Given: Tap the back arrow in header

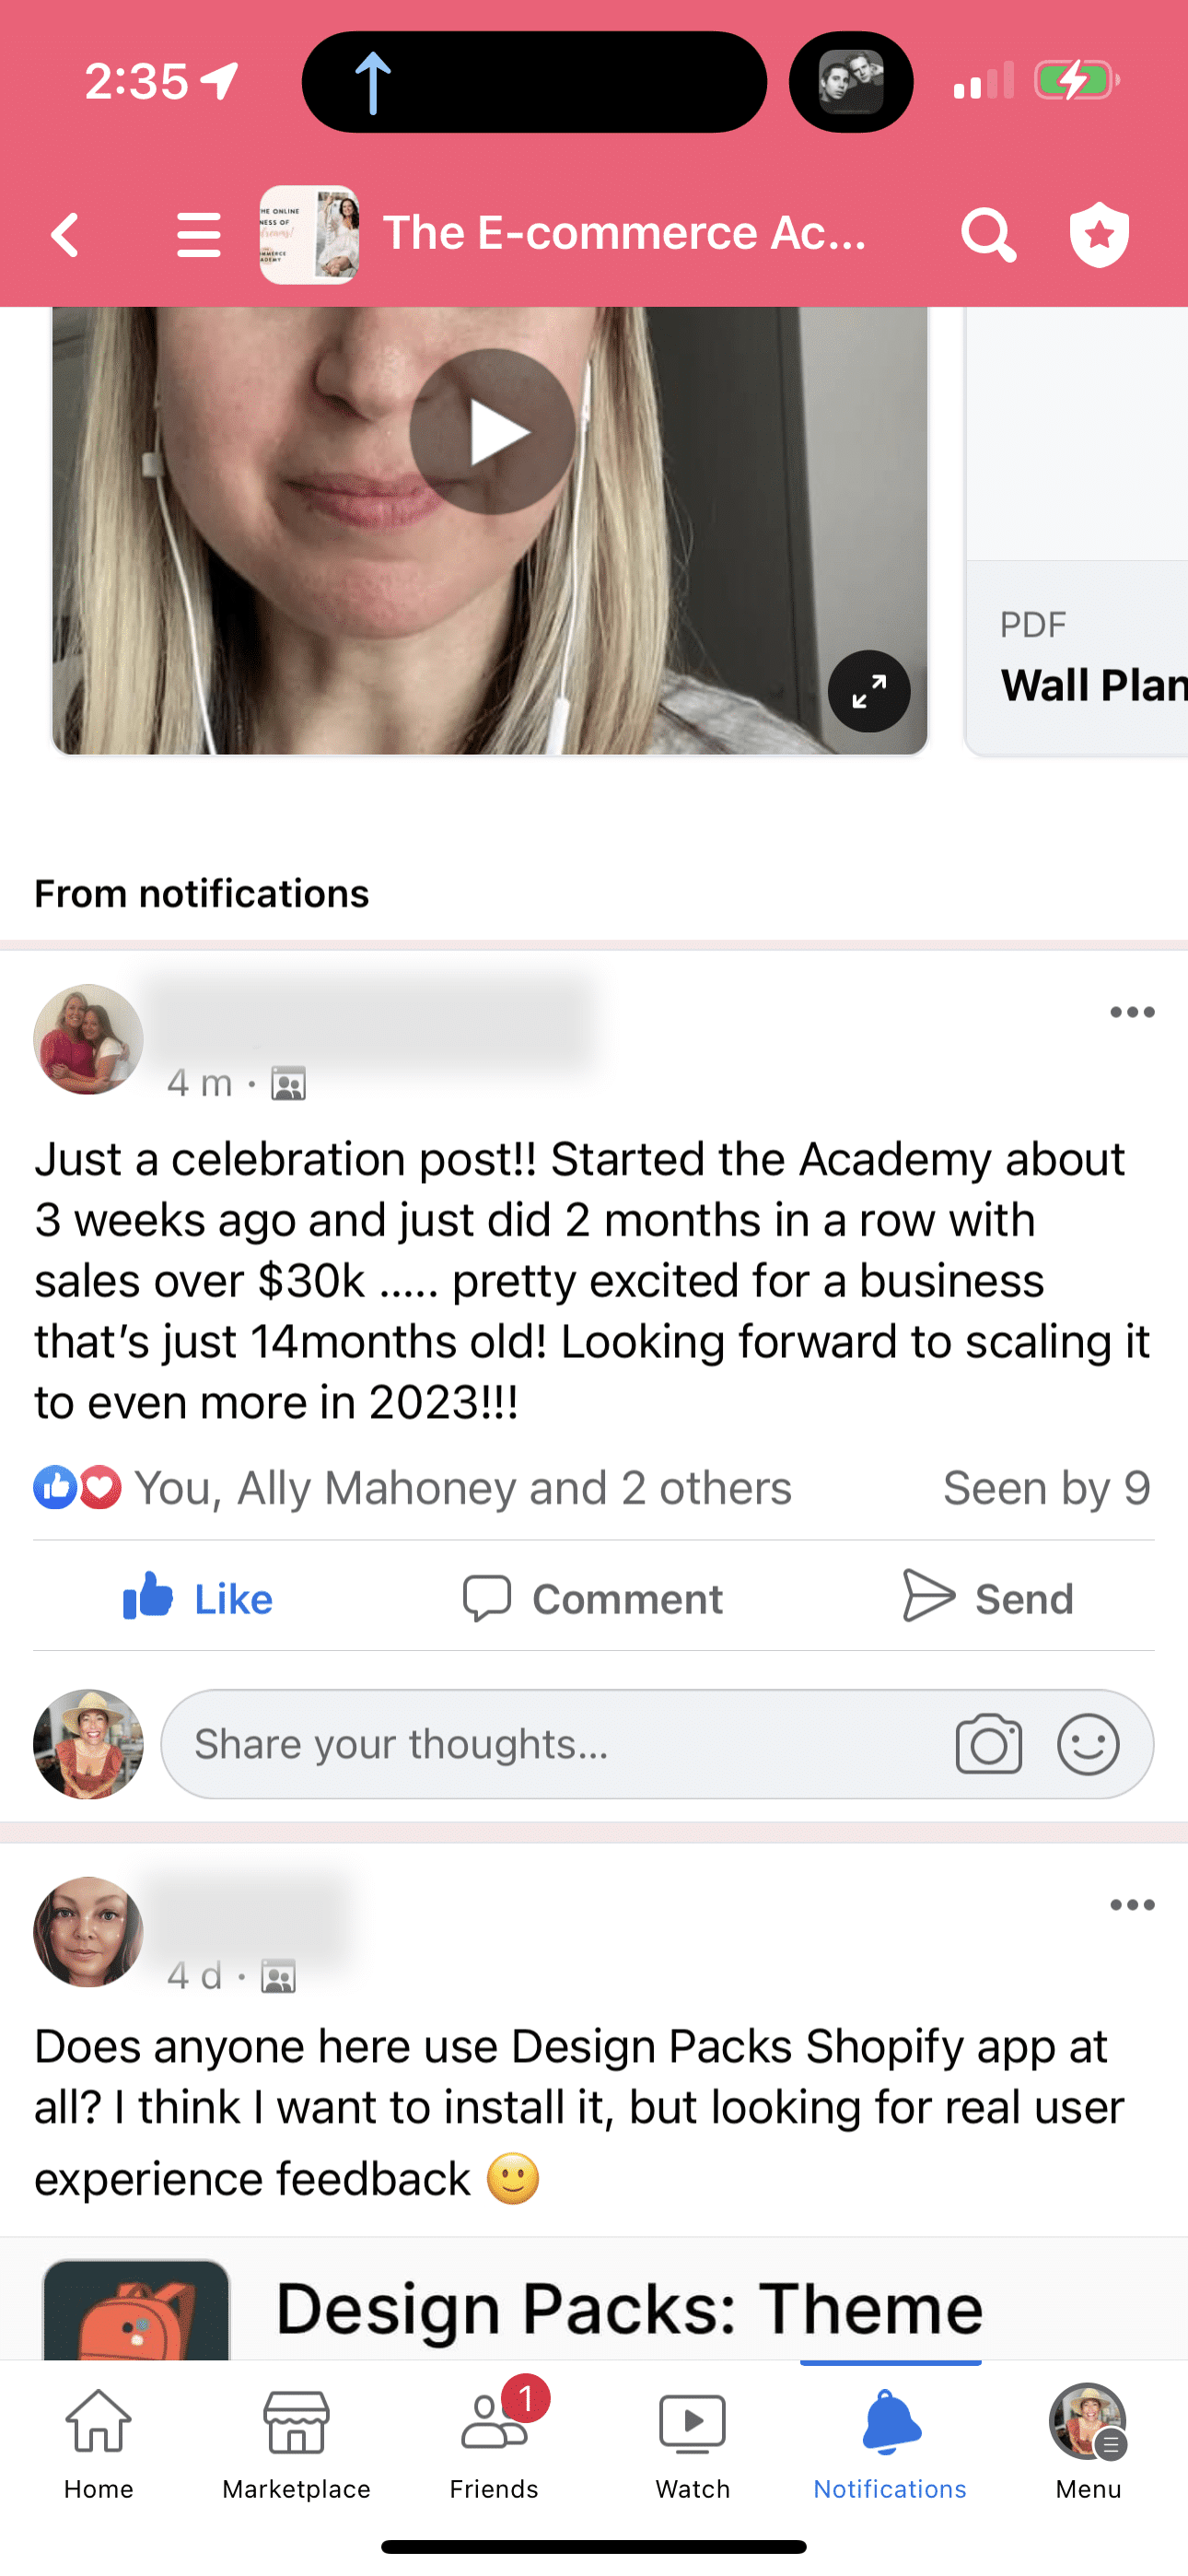Looking at the screenshot, I should [x=65, y=235].
